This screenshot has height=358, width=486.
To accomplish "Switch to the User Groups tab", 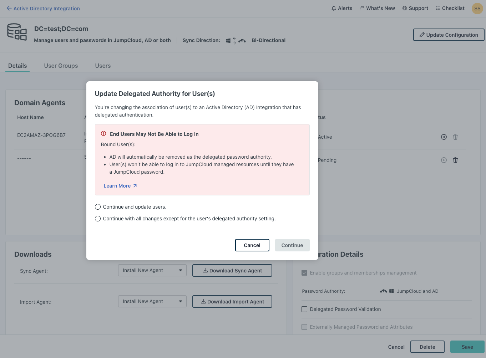I will pyautogui.click(x=61, y=66).
